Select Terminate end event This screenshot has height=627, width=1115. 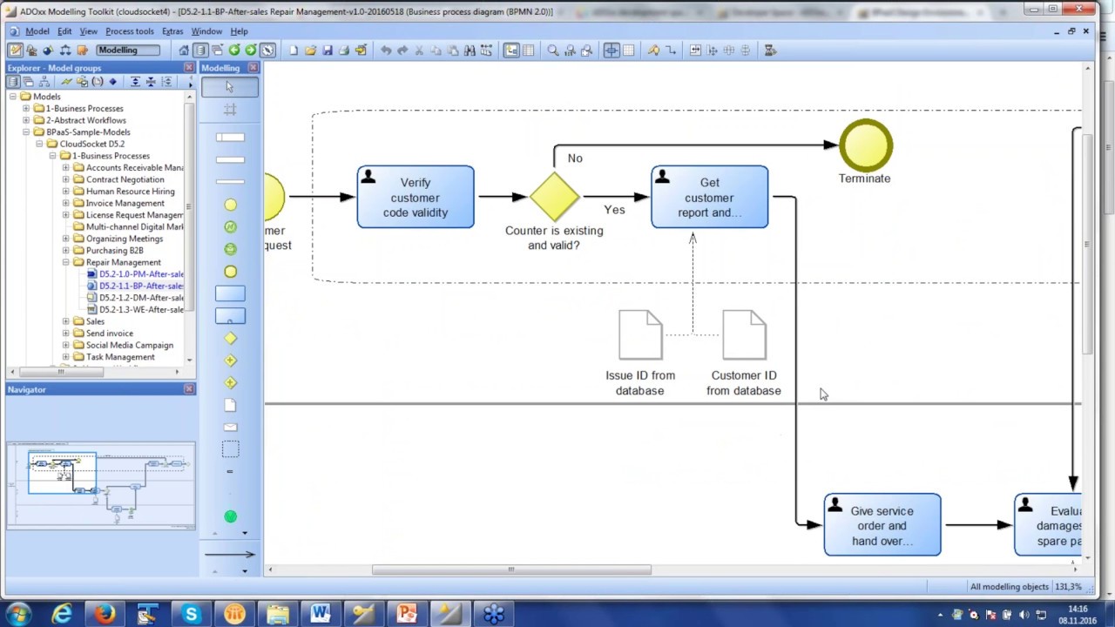coord(866,145)
